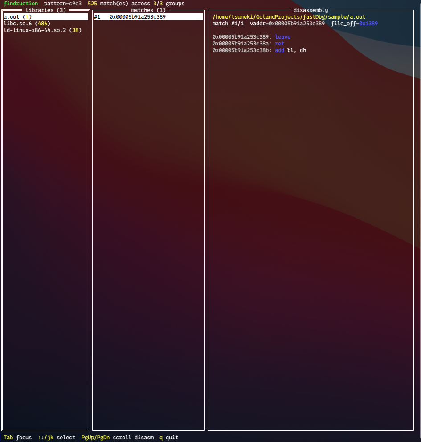Screen dimensions: 421x442
Task: Click the PgUp/PgDn scroll disasm hint
Action: (x=118, y=438)
